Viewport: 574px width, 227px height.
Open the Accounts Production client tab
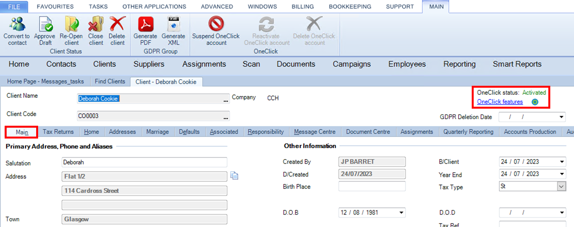coord(530,132)
